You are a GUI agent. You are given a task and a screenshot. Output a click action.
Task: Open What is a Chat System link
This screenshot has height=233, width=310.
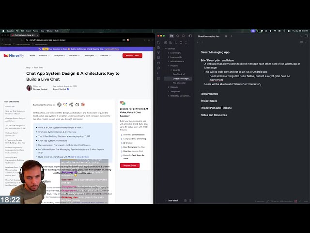point(60,128)
